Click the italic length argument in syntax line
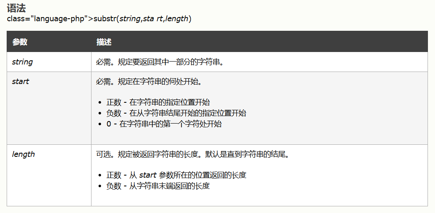The image size is (435, 213). 177,19
